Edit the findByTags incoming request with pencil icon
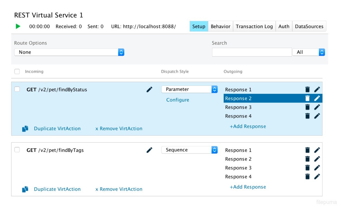 (x=149, y=150)
